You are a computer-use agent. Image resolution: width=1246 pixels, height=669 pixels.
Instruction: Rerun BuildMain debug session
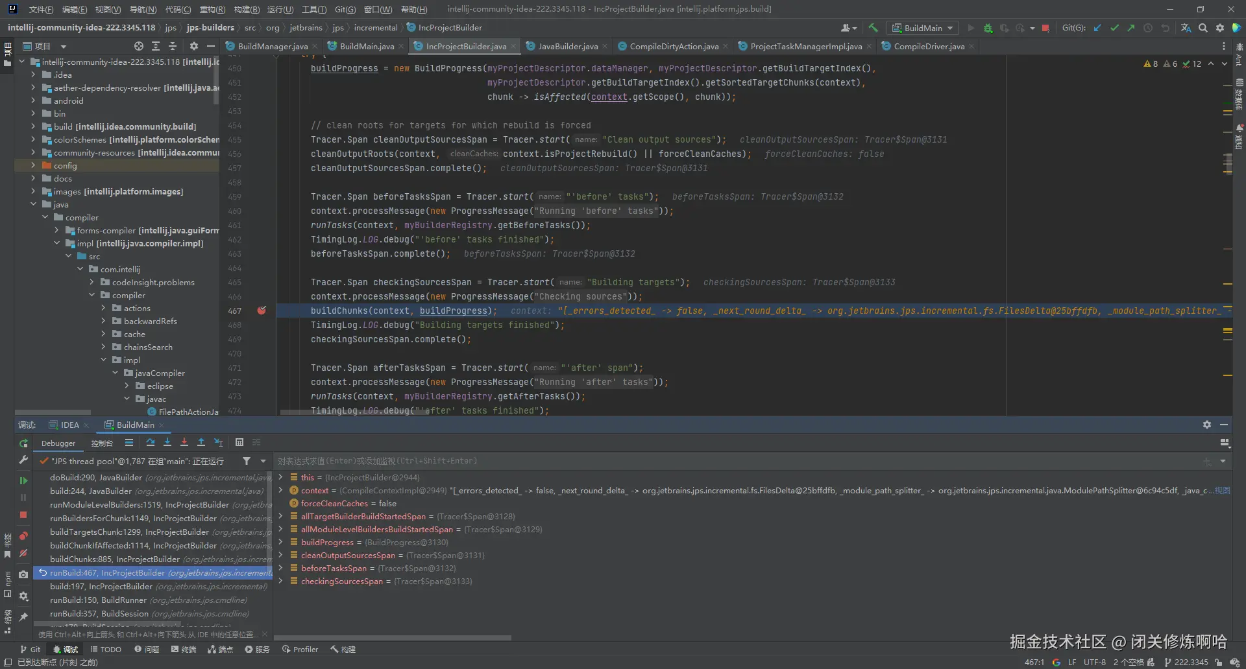[x=23, y=443]
